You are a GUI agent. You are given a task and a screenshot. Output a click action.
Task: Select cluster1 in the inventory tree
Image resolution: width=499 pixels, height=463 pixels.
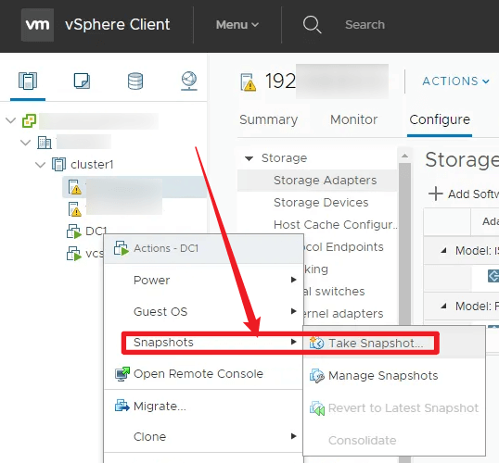[92, 165]
